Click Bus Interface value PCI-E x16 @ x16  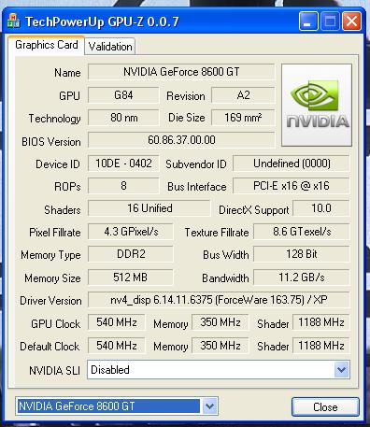tap(292, 186)
